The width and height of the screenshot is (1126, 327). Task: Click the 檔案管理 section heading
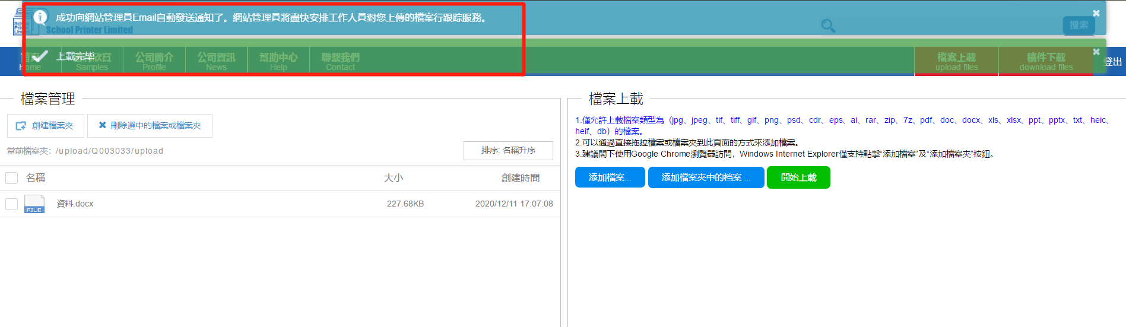(48, 99)
